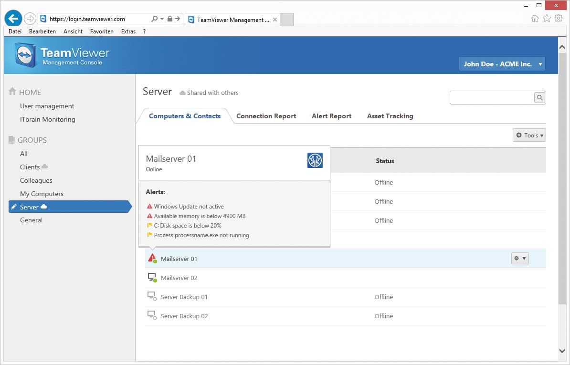The height and width of the screenshot is (365, 570).
Task: Click the computer icon next to Mailserver 02
Action: pyautogui.click(x=152, y=277)
